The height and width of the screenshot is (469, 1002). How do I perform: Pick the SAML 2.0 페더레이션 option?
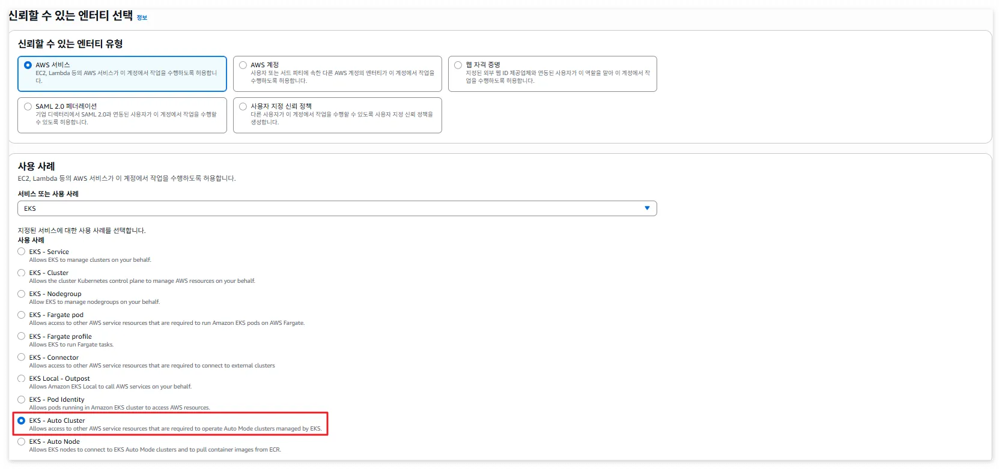28,106
